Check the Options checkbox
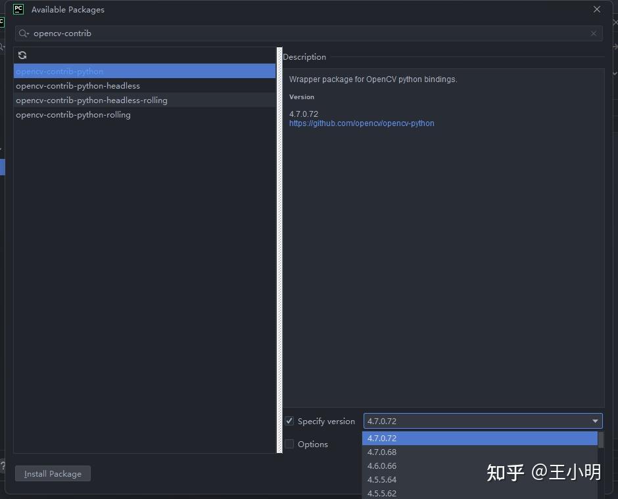The height and width of the screenshot is (499, 618). 289,444
